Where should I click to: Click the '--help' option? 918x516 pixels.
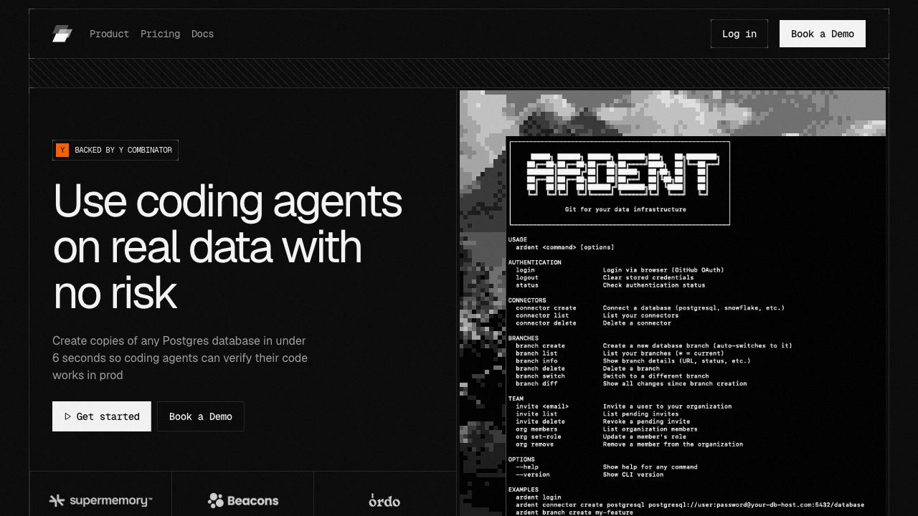[527, 467]
